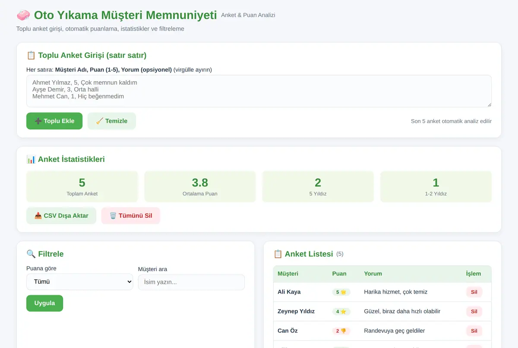Click the Müşteri column header
The image size is (518, 348).
click(x=288, y=274)
